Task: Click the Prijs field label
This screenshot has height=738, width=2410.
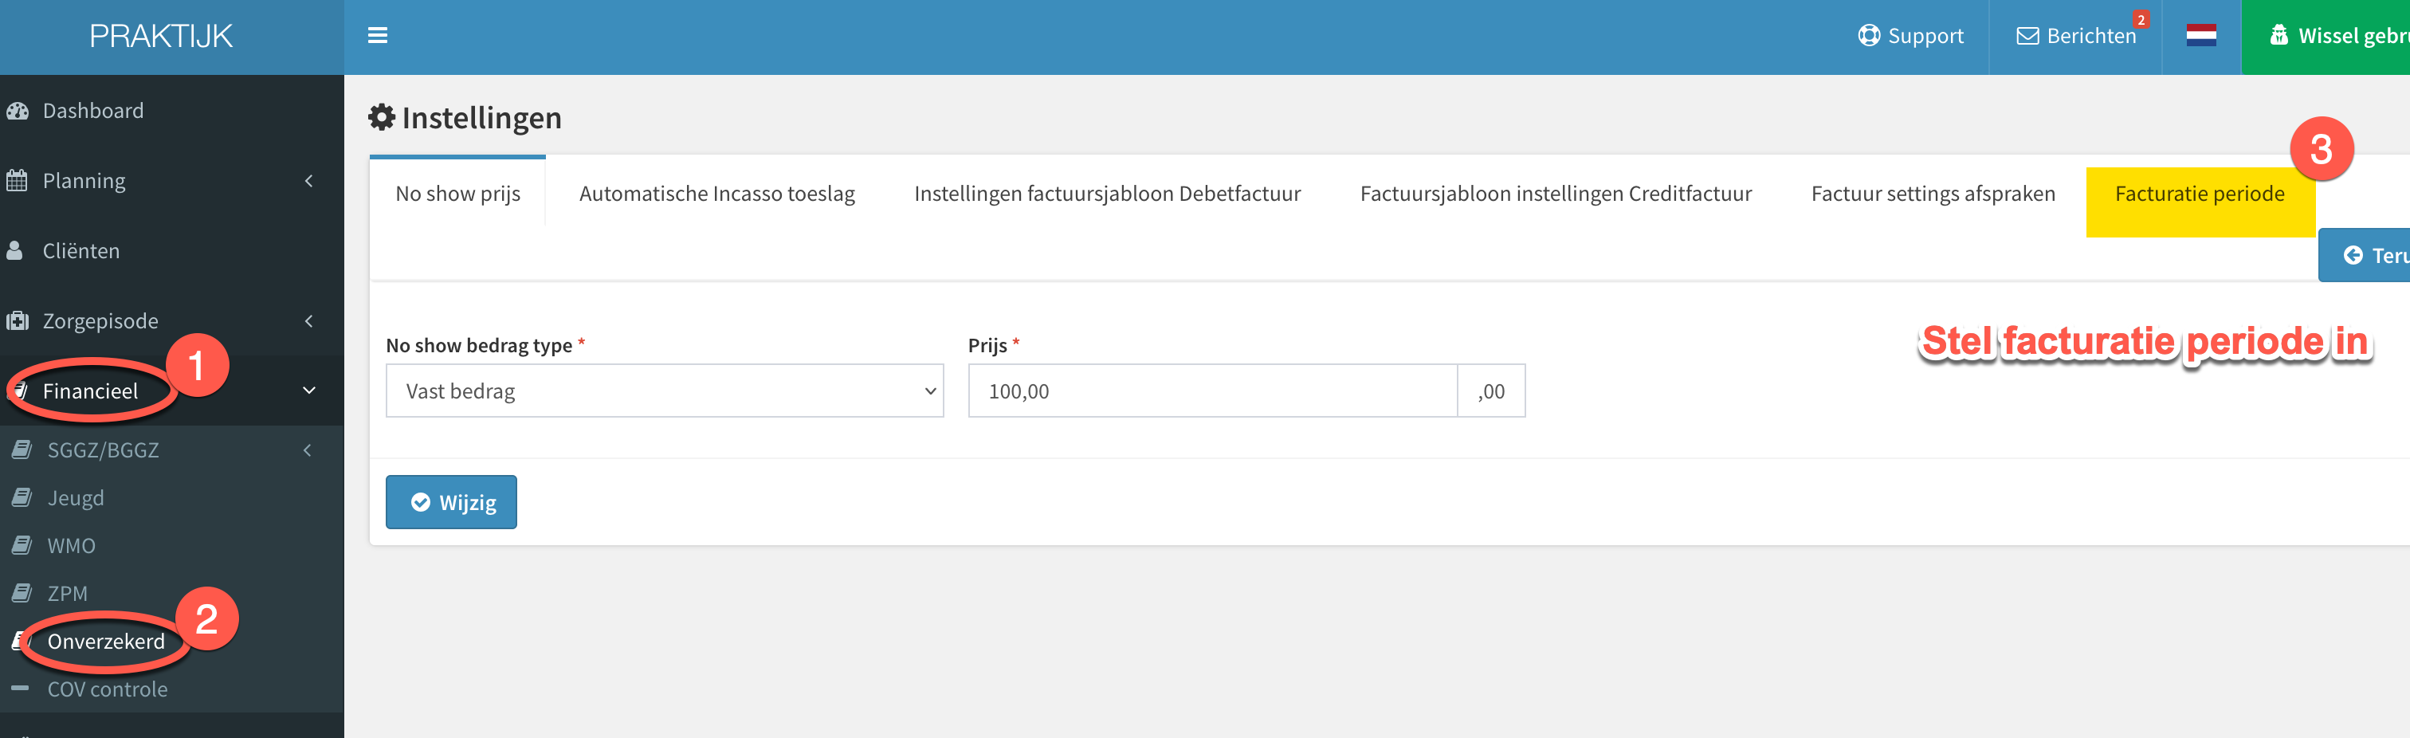Action: 987,345
